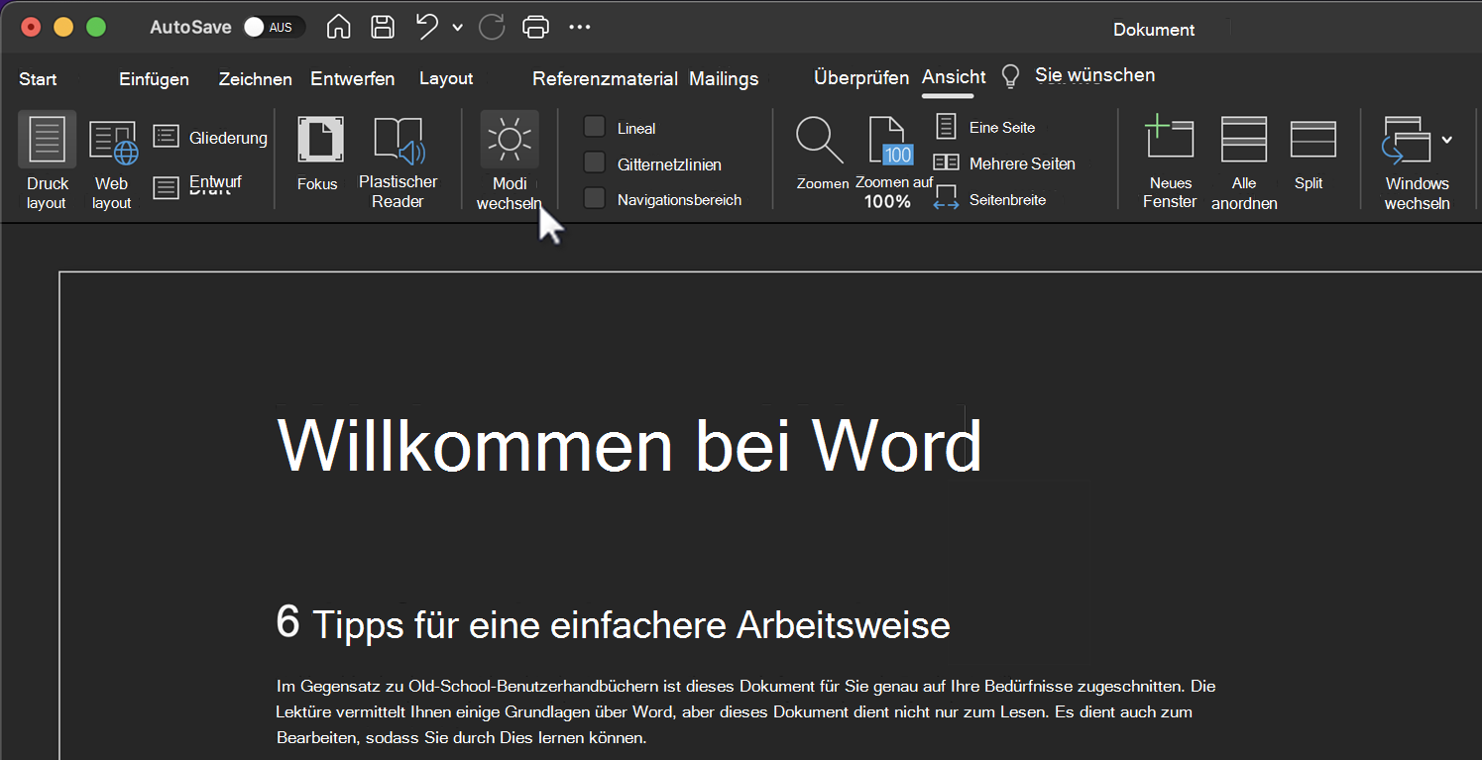This screenshot has width=1482, height=760.
Task: Switch to the Einfügen tab
Action: point(154,78)
